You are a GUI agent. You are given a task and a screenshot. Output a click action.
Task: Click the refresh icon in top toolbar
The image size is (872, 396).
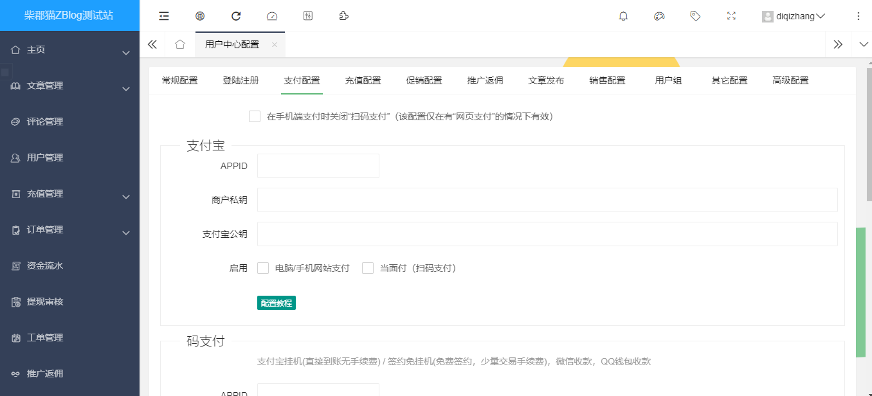pyautogui.click(x=236, y=16)
